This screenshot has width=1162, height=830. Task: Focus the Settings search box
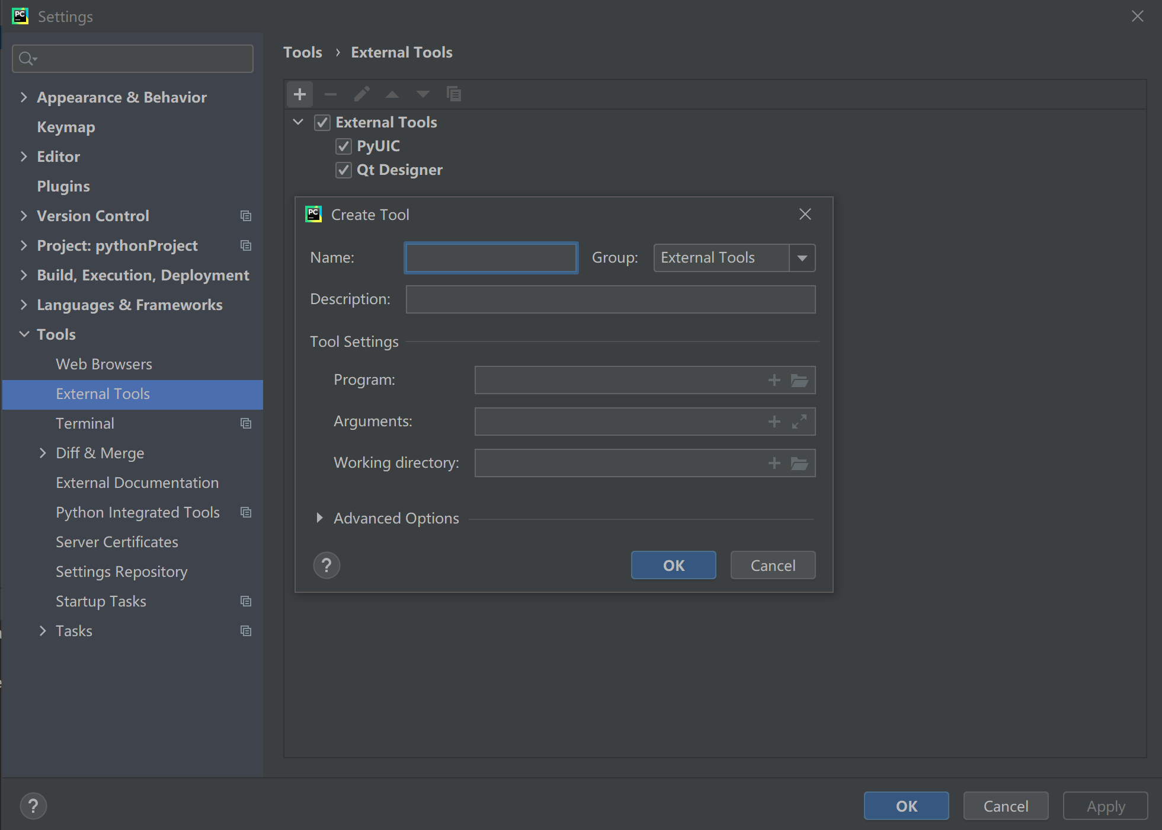click(x=133, y=59)
